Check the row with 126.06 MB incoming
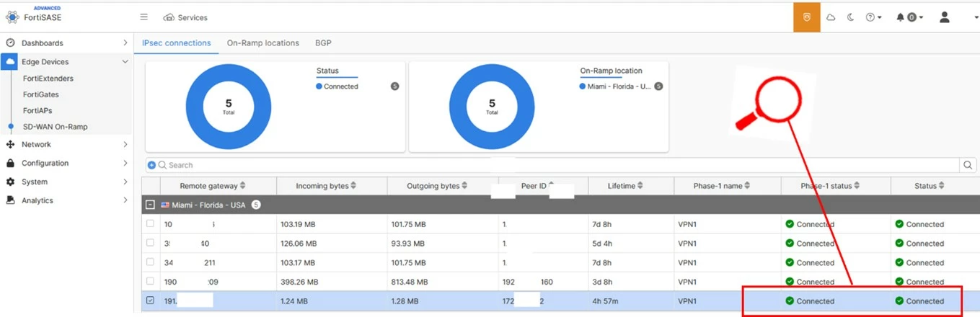 pyautogui.click(x=150, y=243)
